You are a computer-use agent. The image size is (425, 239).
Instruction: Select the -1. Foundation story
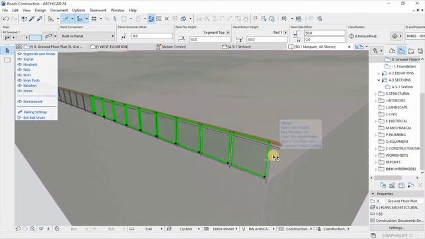[404, 66]
